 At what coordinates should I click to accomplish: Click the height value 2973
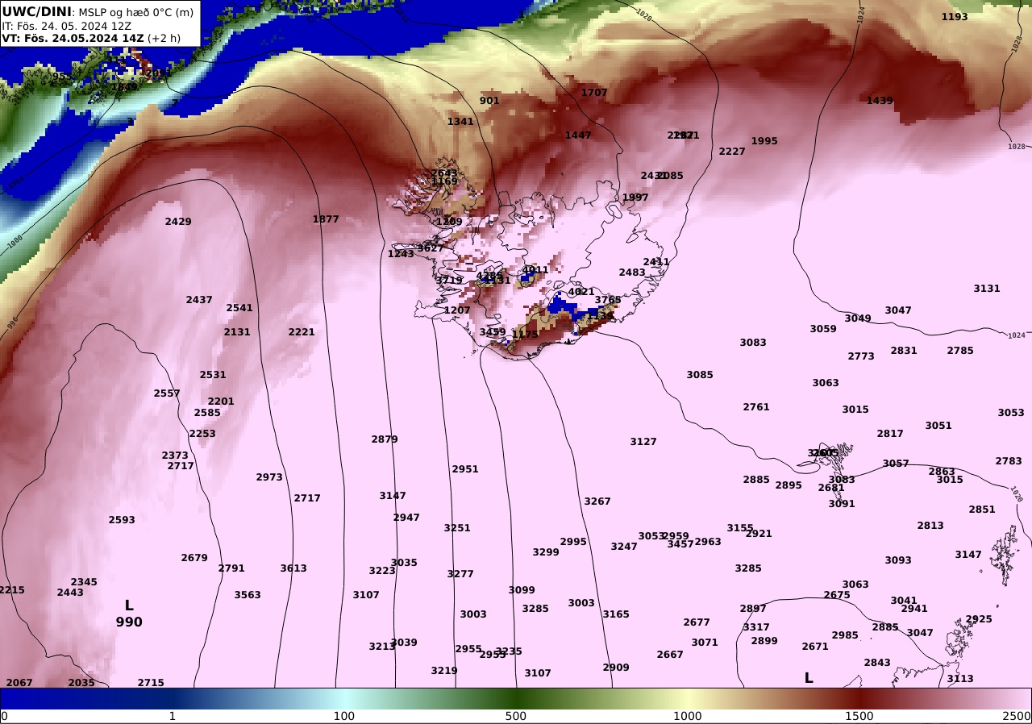pos(269,477)
